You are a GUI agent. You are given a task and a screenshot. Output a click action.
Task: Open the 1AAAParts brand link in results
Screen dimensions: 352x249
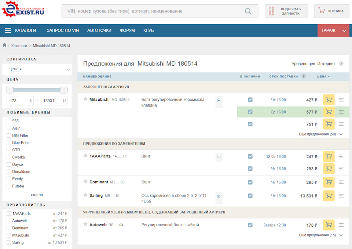coord(100,156)
